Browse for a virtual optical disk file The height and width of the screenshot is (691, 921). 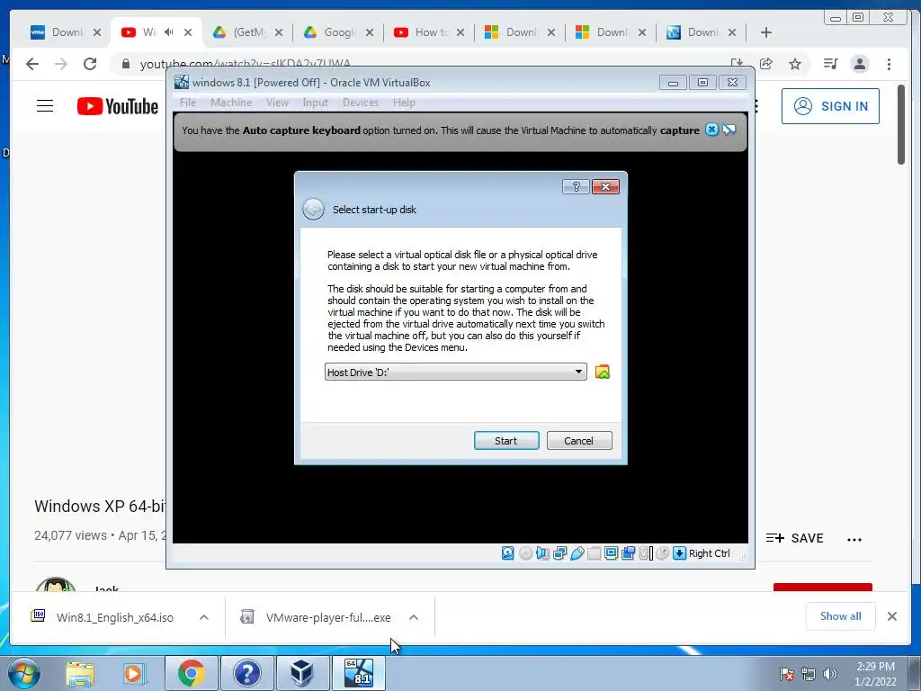[602, 372]
